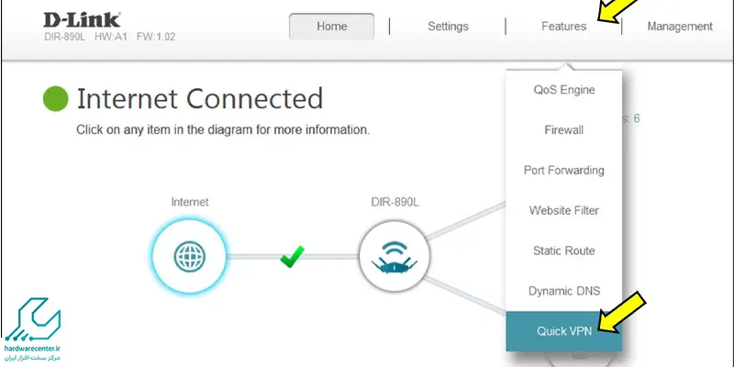The image size is (734, 367).
Task: Open the Management menu
Action: pos(680,27)
